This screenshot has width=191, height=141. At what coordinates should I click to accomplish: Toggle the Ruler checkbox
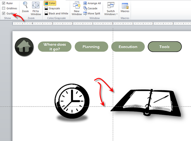click(3, 3)
